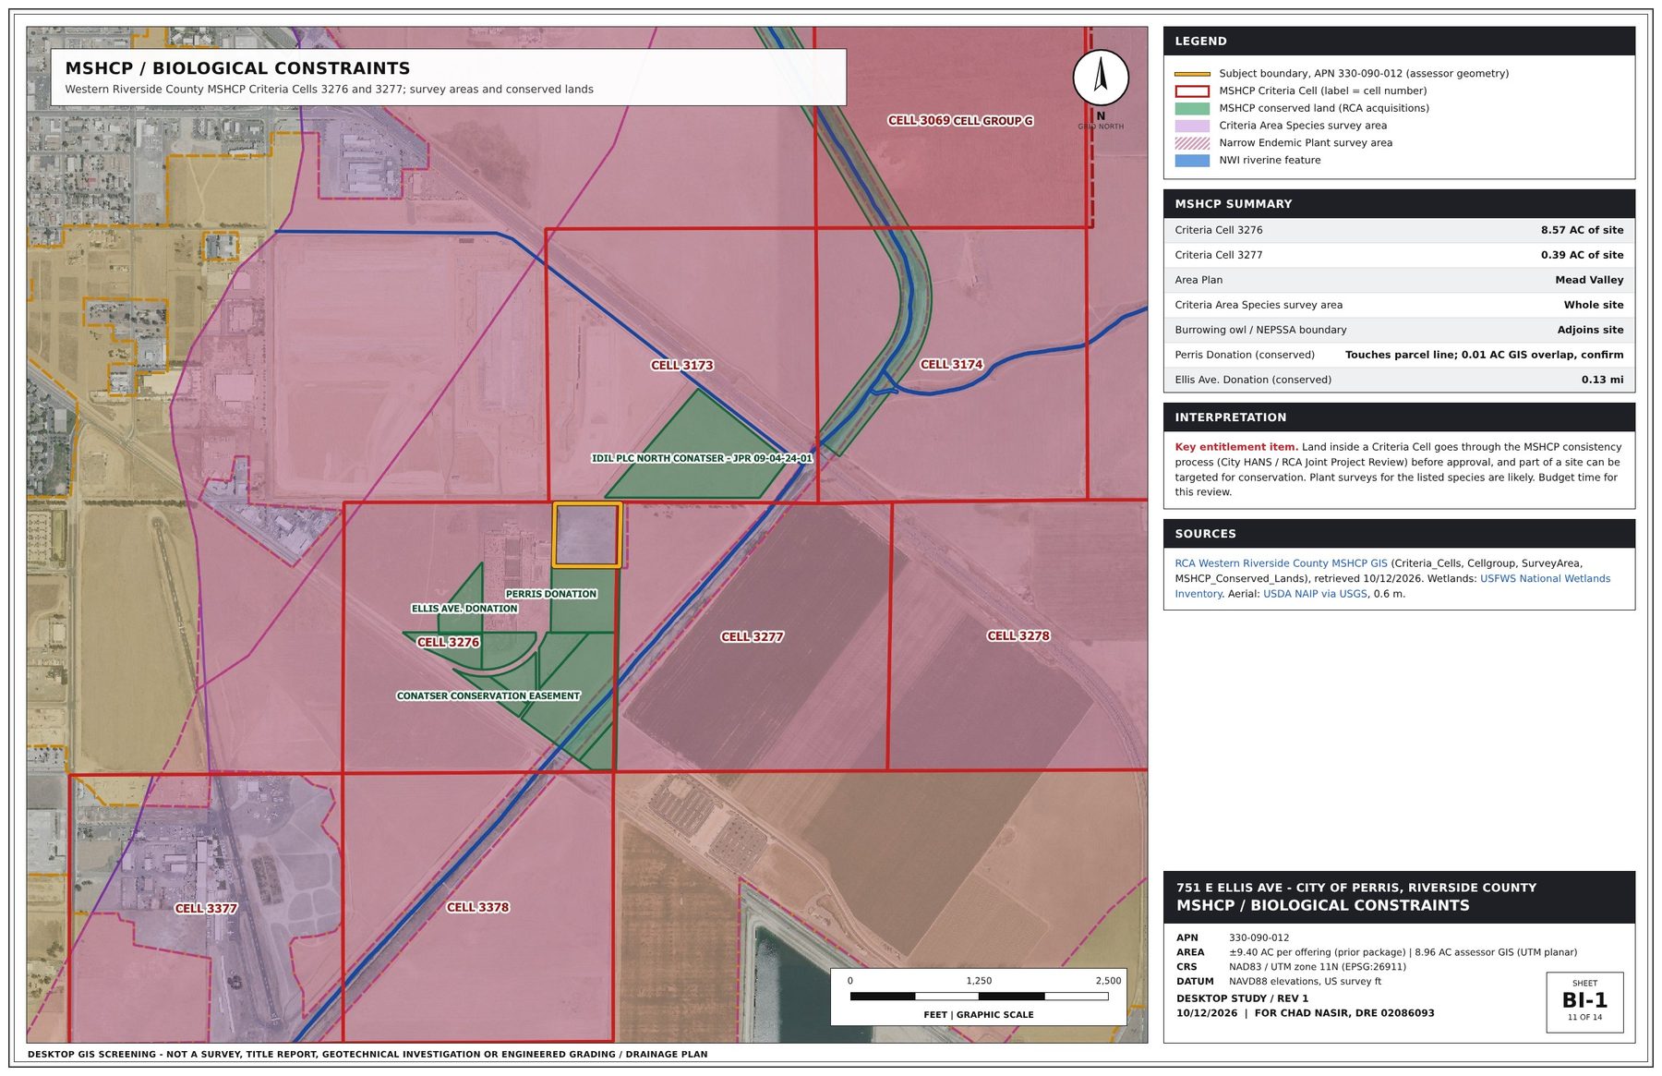Select the Criteria Area Species purple swatch
Screen dimensions: 1662x1076
[1191, 126]
